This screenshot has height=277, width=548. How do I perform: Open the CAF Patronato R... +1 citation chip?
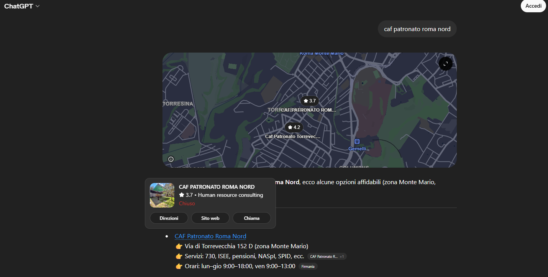click(x=327, y=256)
